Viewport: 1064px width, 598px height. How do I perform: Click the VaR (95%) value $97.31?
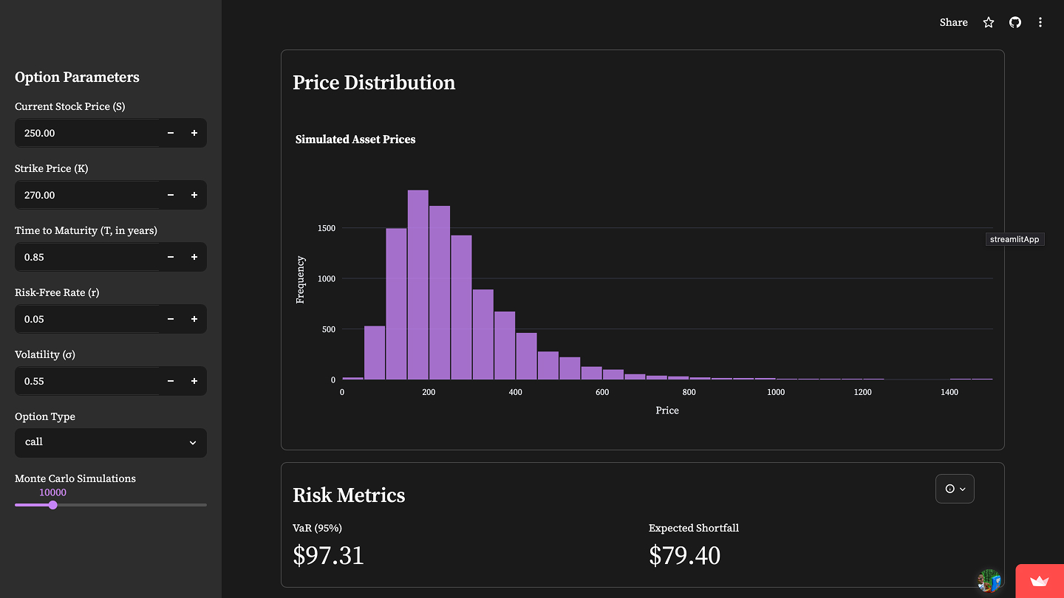pos(328,555)
